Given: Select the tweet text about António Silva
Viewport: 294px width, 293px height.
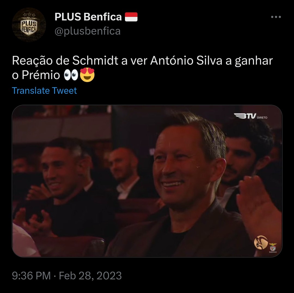Looking at the screenshot, I should pos(142,68).
